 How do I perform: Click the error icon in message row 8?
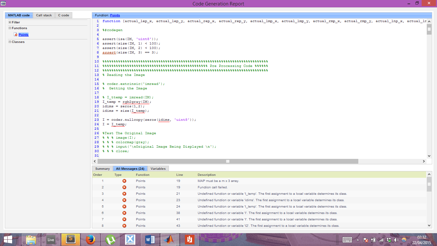pyautogui.click(x=124, y=226)
